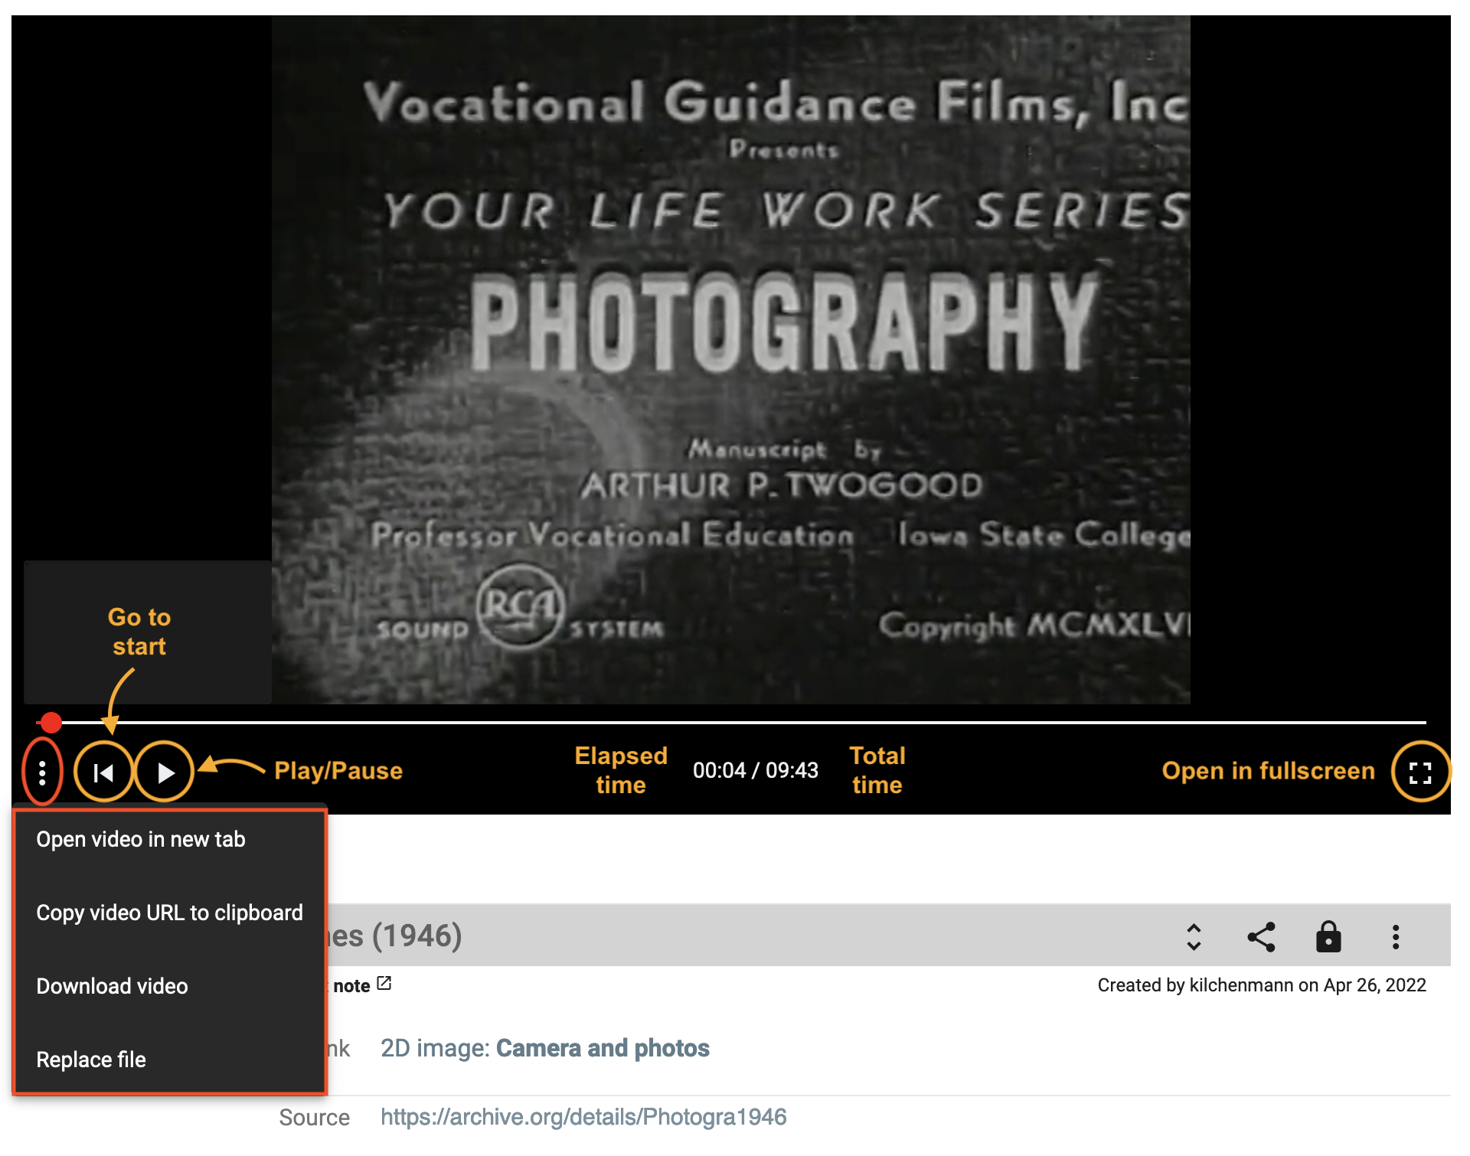The image size is (1470, 1156).
Task: Select 'Copy video URL to clipboard' entry
Action: click(x=170, y=913)
